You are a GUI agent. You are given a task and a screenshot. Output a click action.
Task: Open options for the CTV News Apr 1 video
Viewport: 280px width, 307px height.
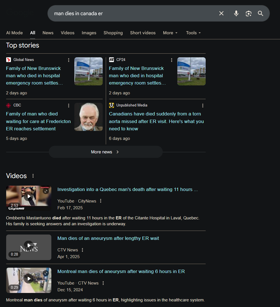82,250
